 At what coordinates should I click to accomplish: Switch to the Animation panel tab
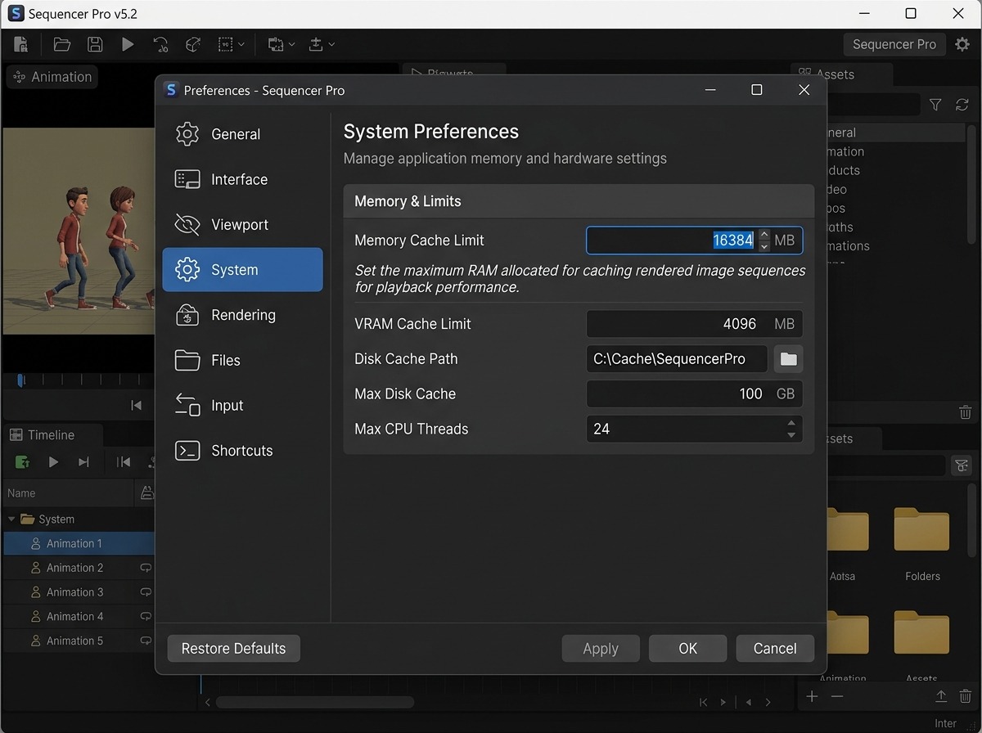pyautogui.click(x=52, y=77)
